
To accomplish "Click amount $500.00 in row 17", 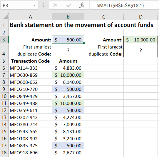I will click(68, 146).
